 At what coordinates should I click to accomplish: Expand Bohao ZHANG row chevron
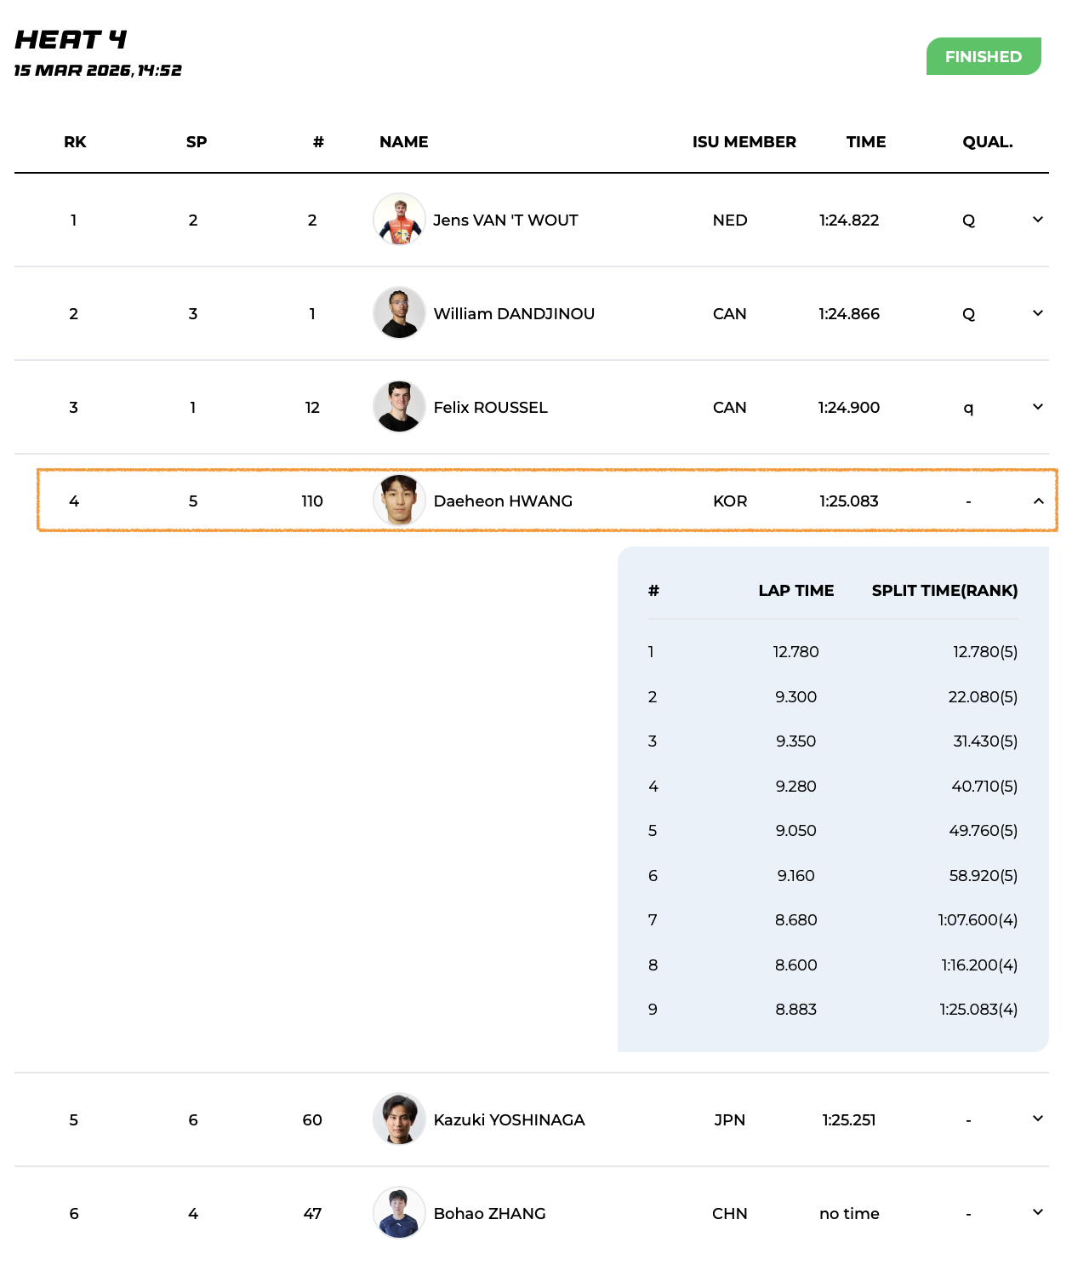pos(1037,1212)
